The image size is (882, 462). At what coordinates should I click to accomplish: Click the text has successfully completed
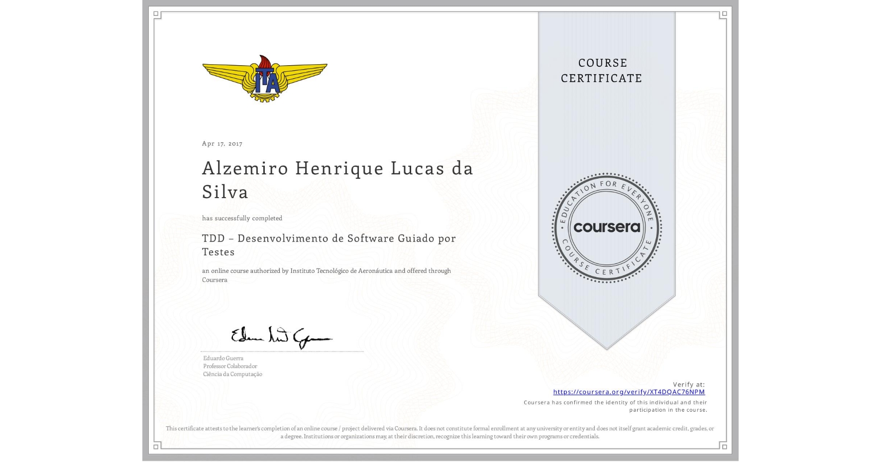(242, 218)
